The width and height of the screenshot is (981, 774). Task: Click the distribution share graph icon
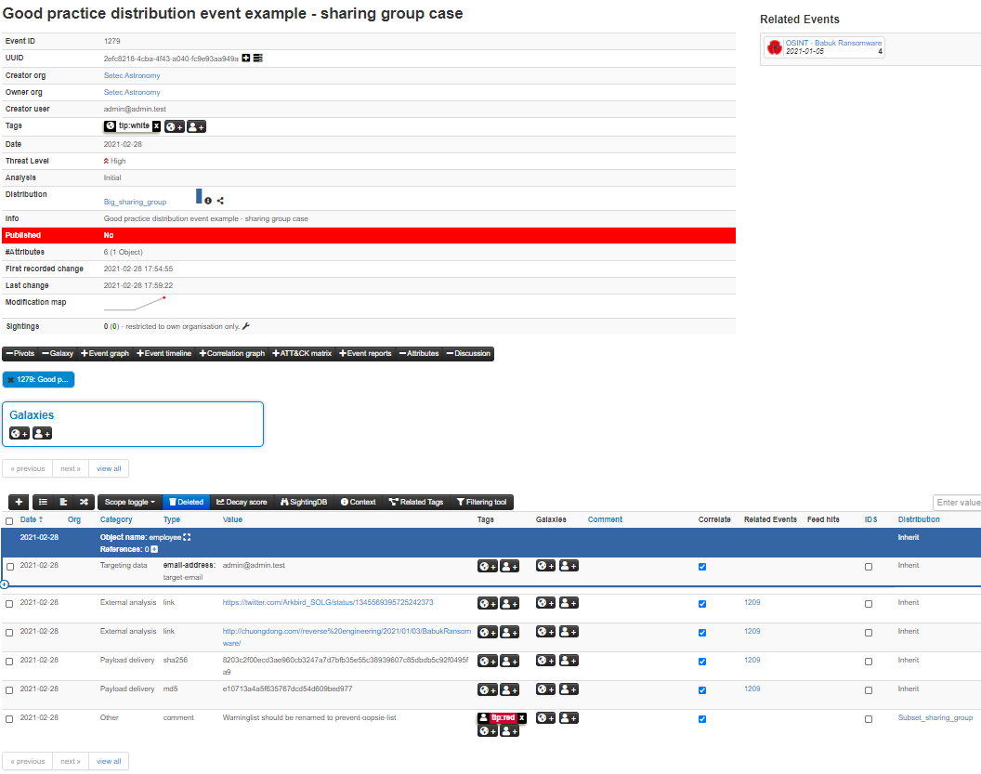pyautogui.click(x=220, y=201)
